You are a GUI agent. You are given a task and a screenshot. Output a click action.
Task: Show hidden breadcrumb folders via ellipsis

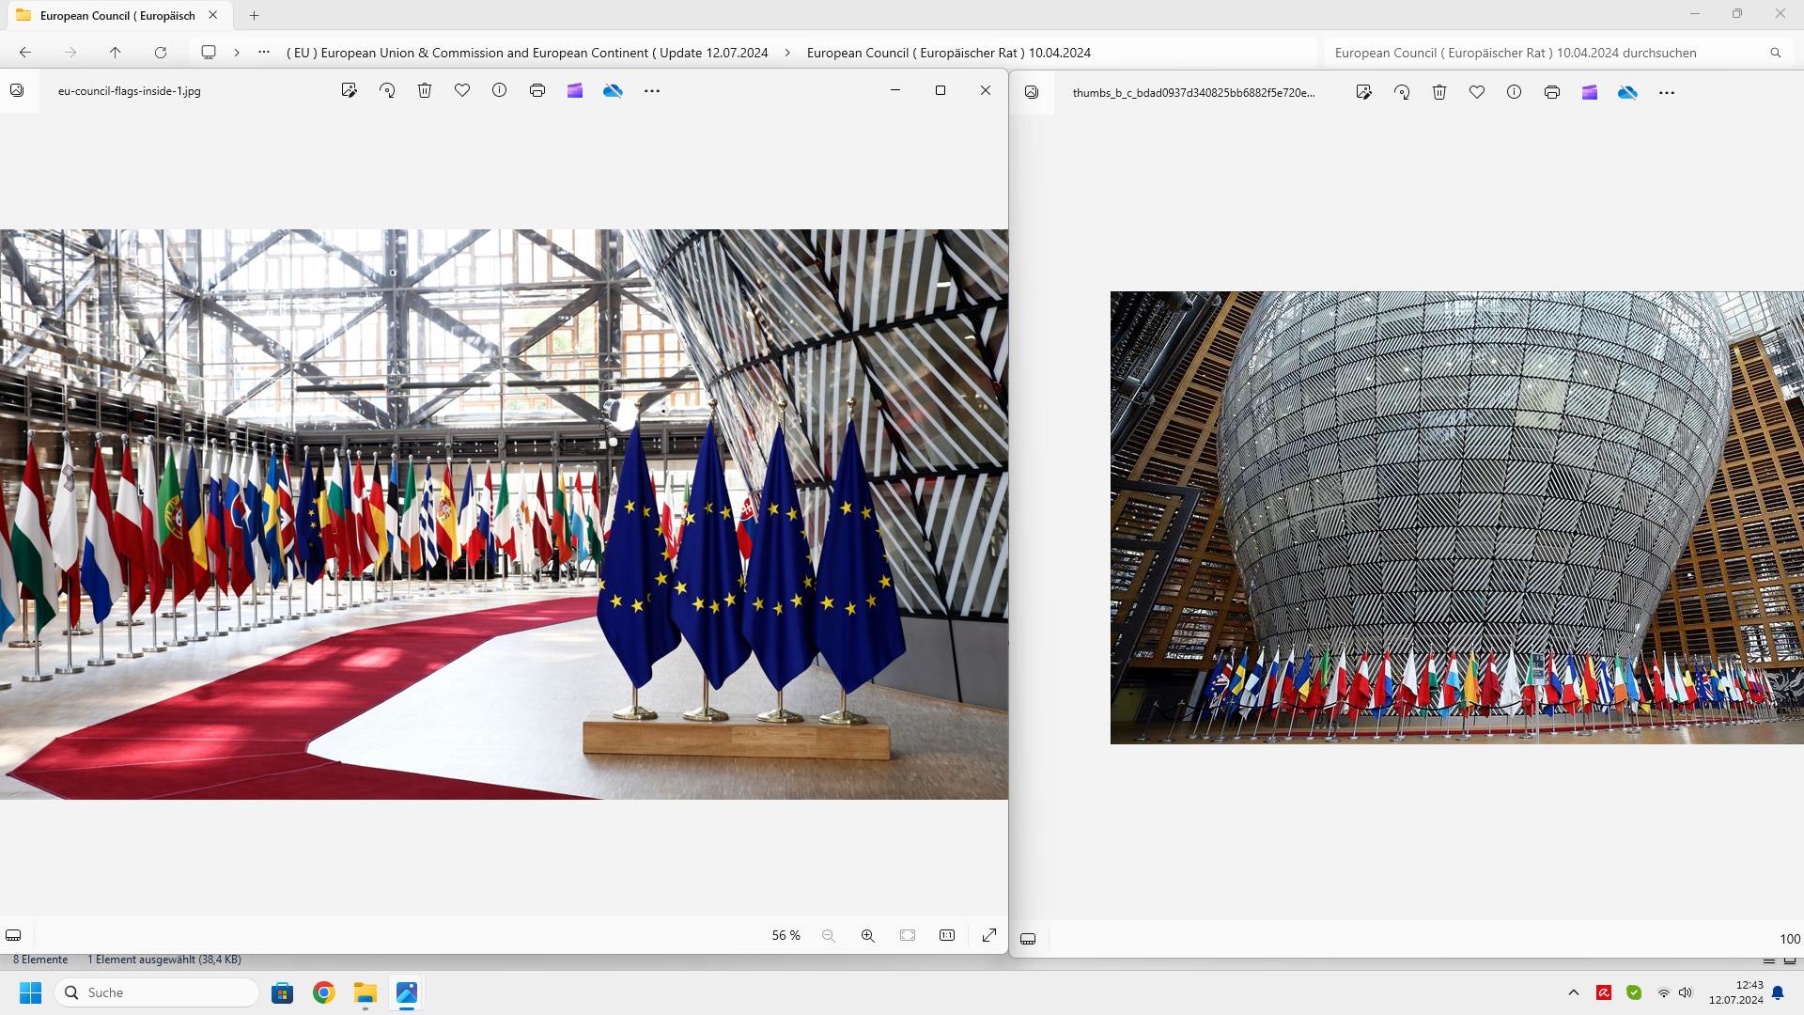coord(264,53)
